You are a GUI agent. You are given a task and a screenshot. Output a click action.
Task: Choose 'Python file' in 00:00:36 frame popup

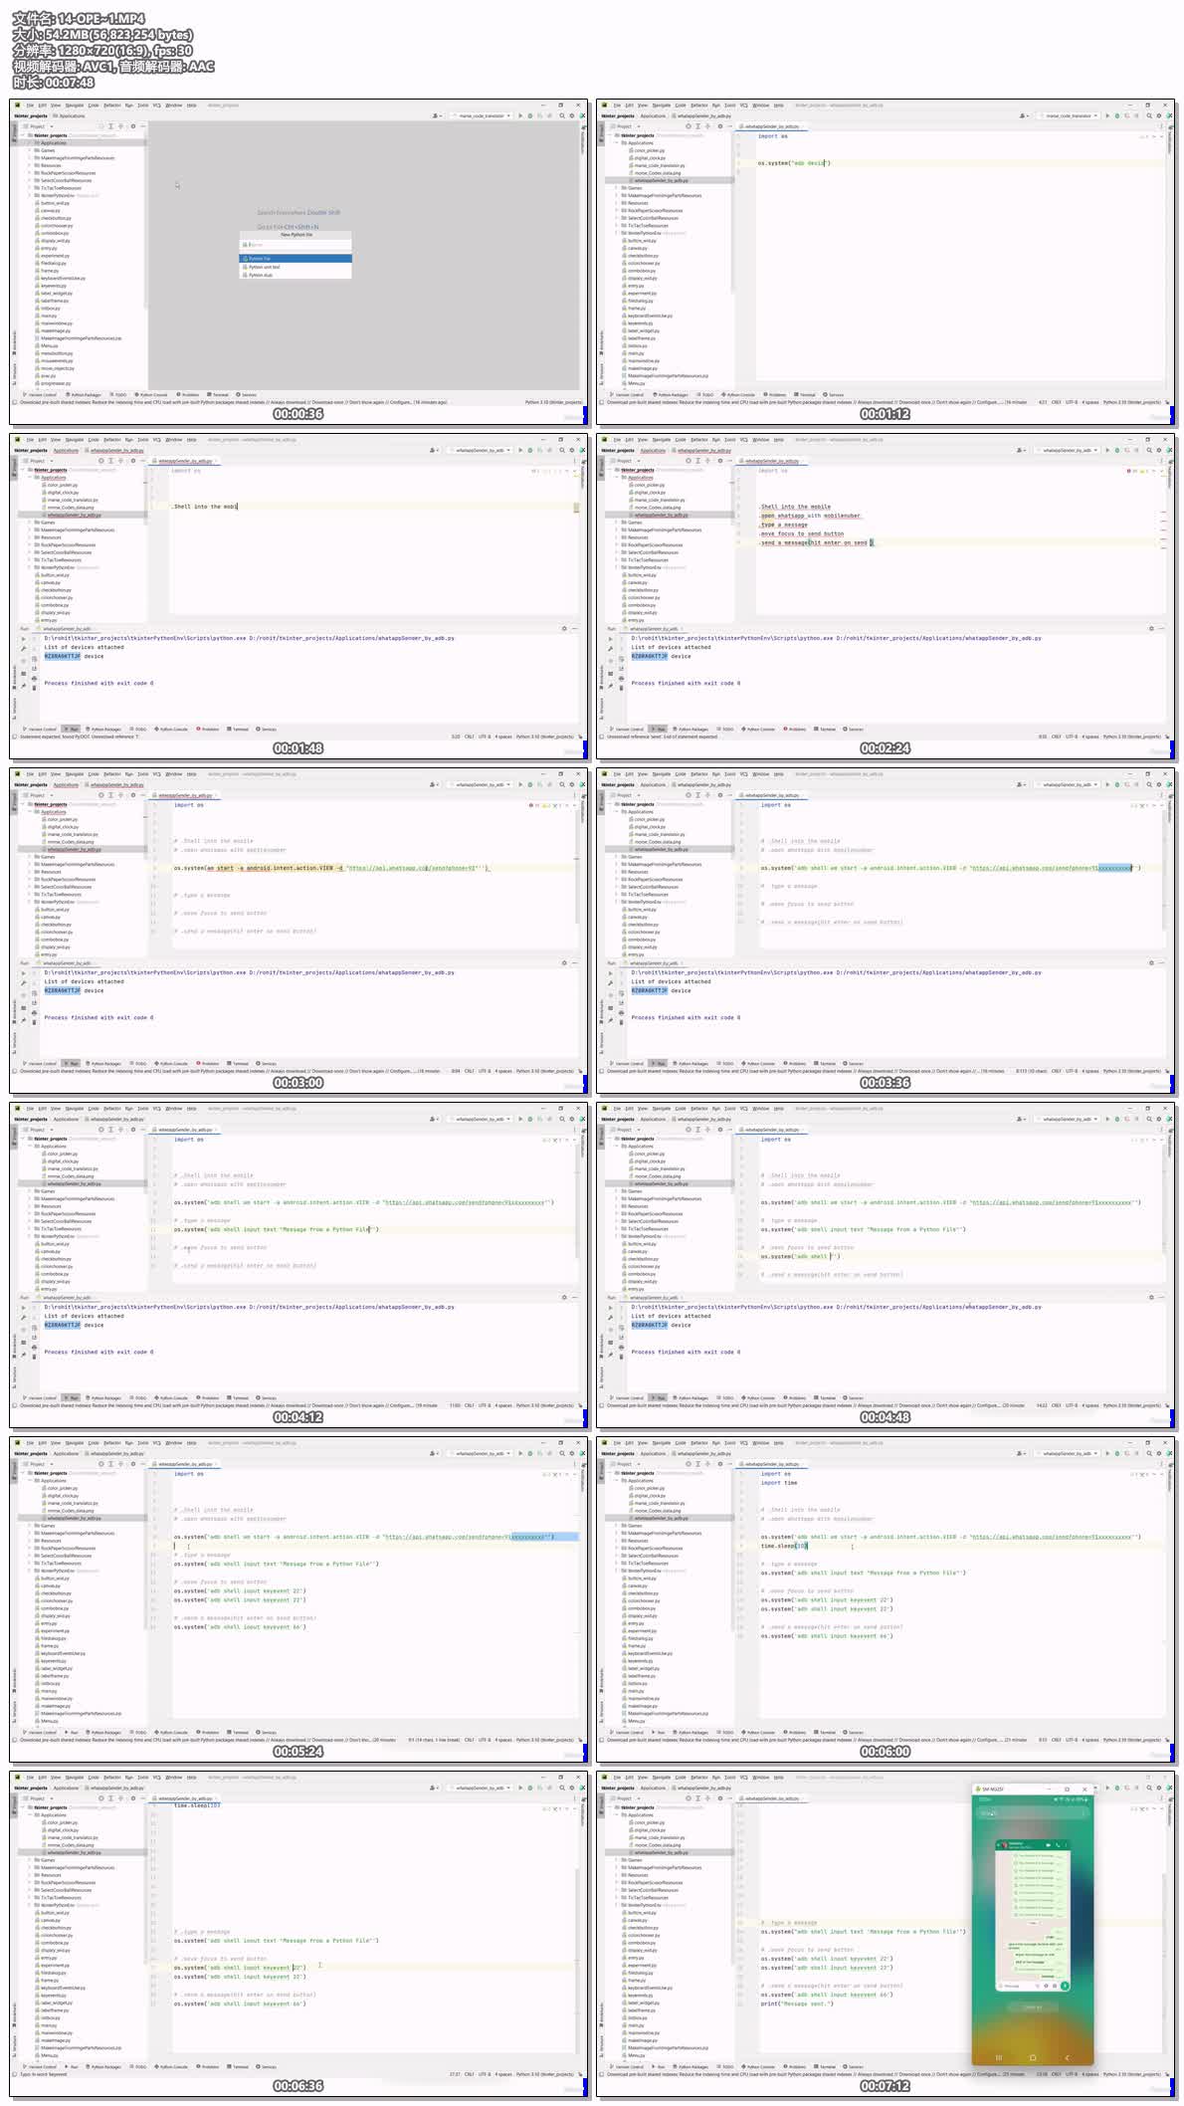coord(296,259)
